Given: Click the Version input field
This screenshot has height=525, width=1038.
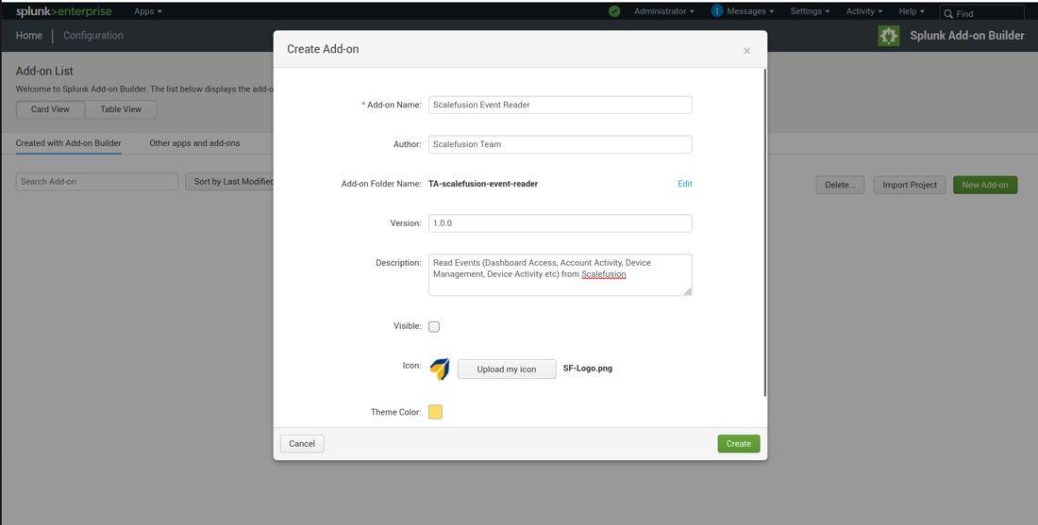Looking at the screenshot, I should [560, 223].
